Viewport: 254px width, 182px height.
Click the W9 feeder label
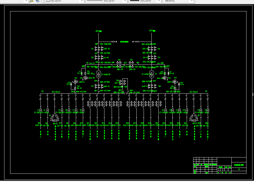[74, 123]
